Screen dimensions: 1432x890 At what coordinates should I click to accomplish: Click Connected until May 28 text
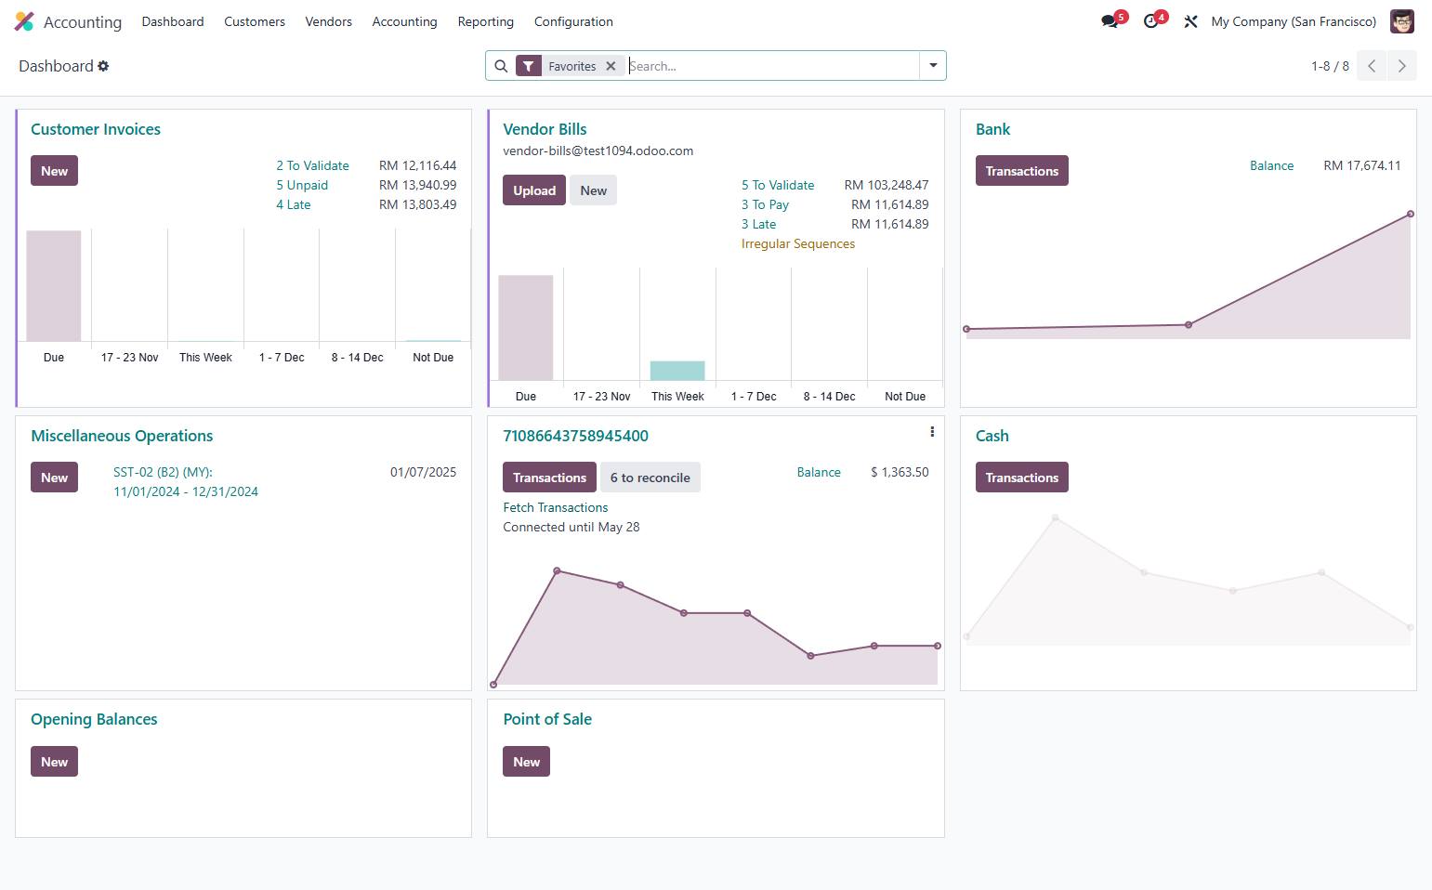point(571,527)
